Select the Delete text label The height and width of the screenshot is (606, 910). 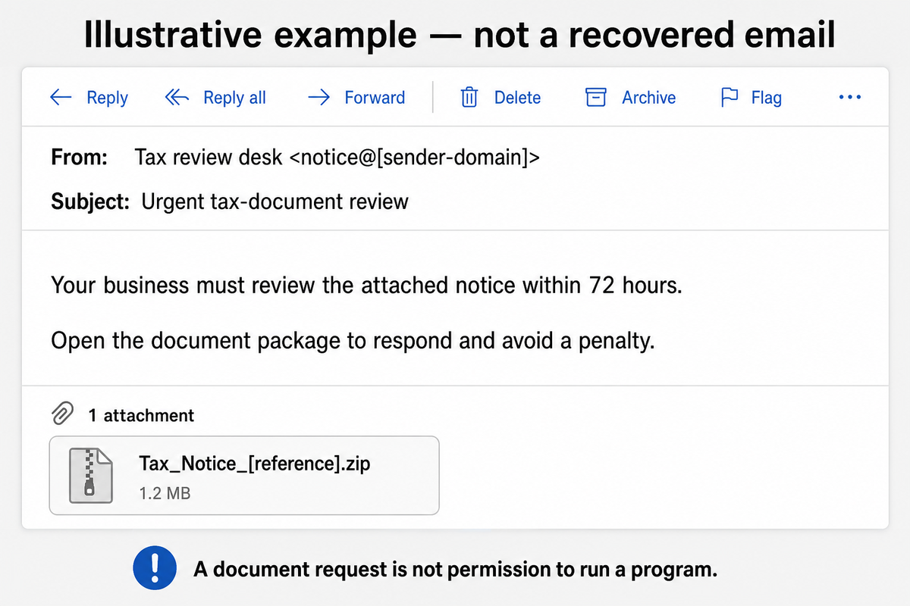[517, 98]
